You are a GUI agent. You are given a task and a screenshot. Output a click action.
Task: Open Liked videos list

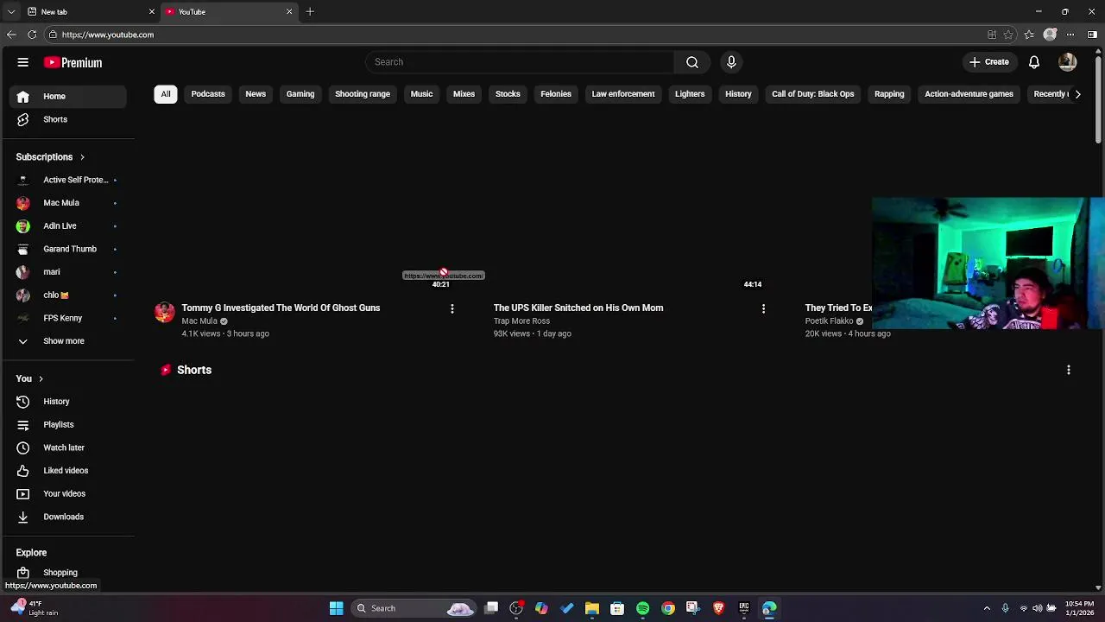point(69,471)
